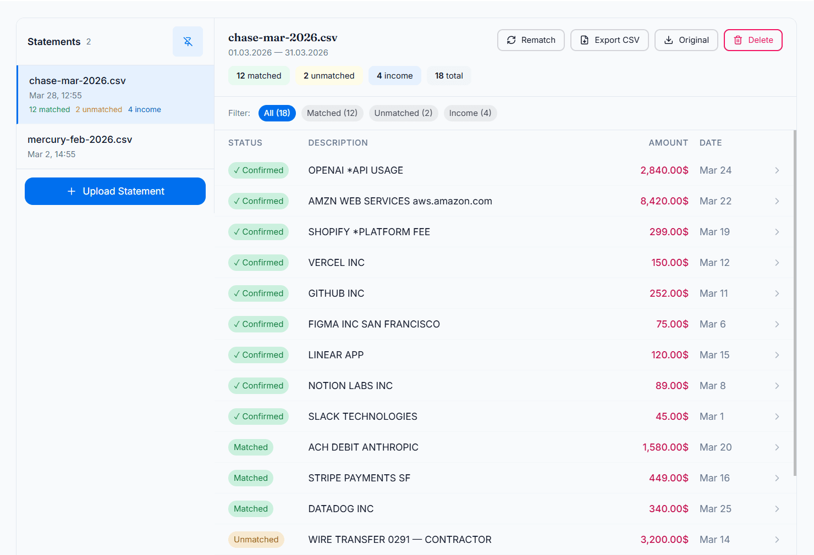Click Unmatched badge on WIRE TRANSFER row
This screenshot has width=814, height=555.
[x=256, y=540]
